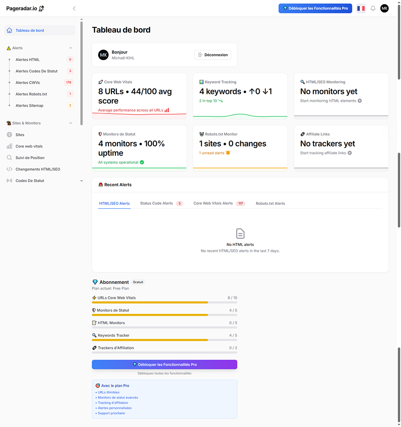Open the Robots.txt Alerts tab
Image resolution: width=401 pixels, height=427 pixels.
270,204
